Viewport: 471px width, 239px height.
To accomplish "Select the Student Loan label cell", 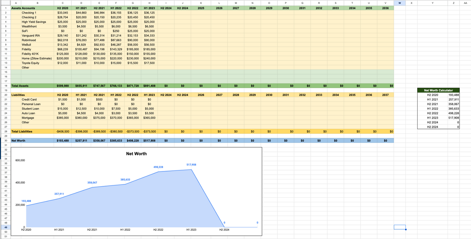I will 30,109.
